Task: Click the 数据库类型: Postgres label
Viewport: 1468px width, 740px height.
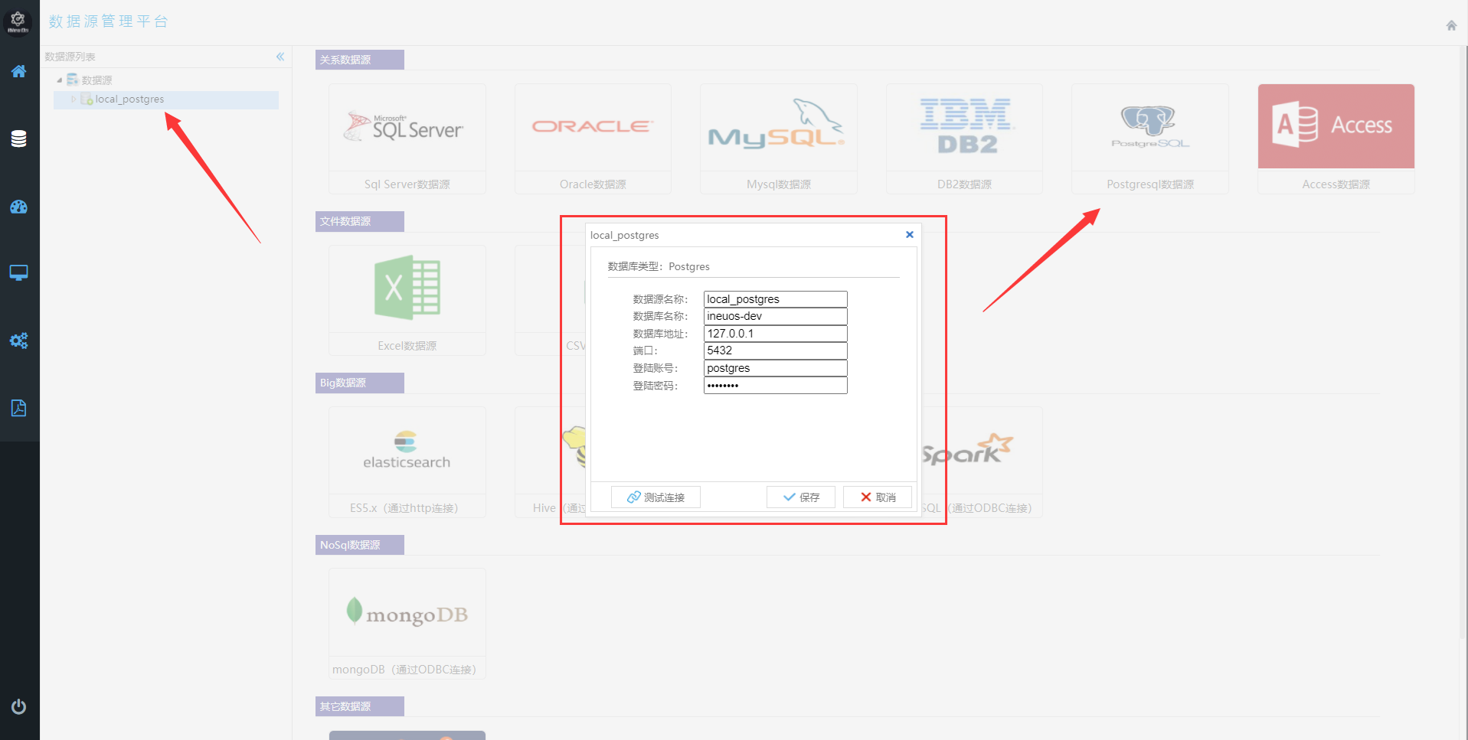Action: (x=659, y=266)
